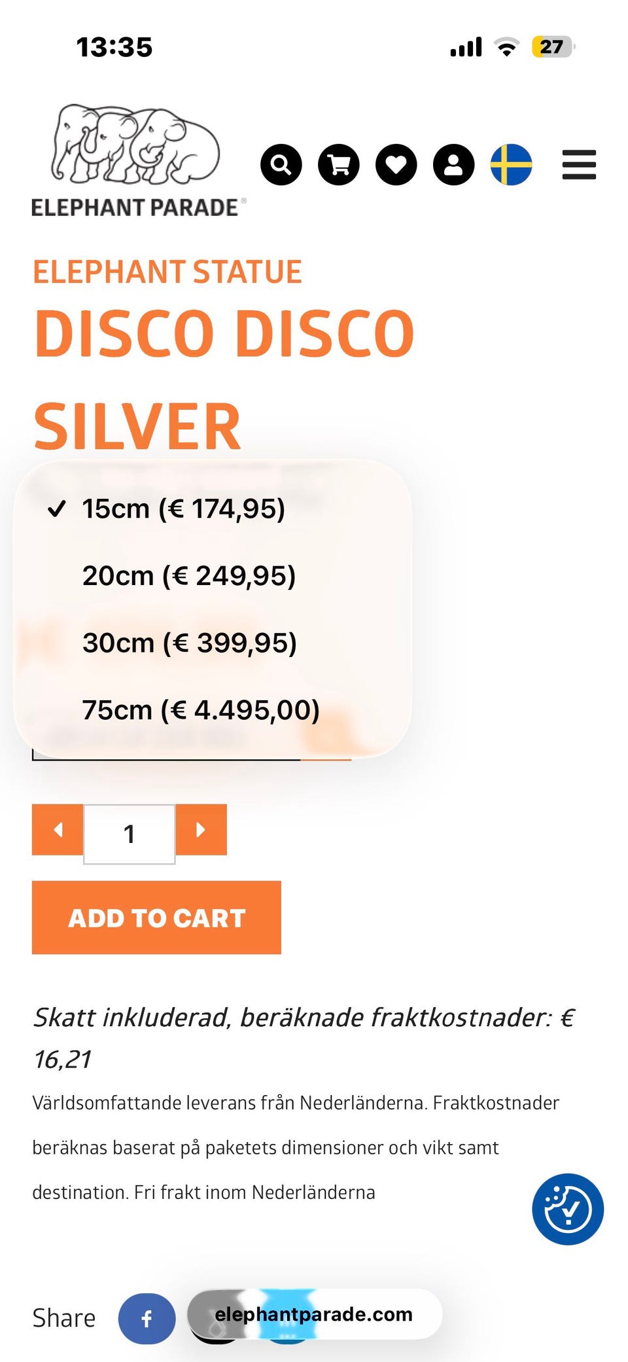The height and width of the screenshot is (1362, 628).
Task: Select the 75cm (€ 4.495,00) option
Action: 200,710
